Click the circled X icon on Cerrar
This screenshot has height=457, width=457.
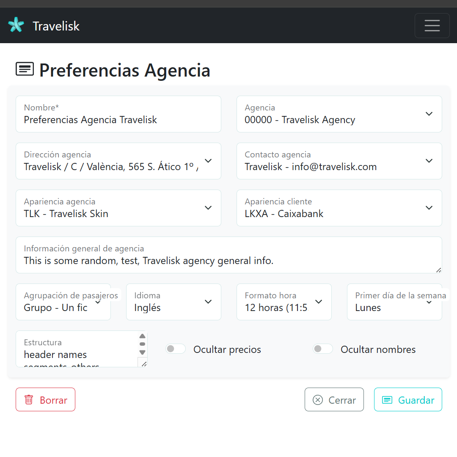click(318, 400)
